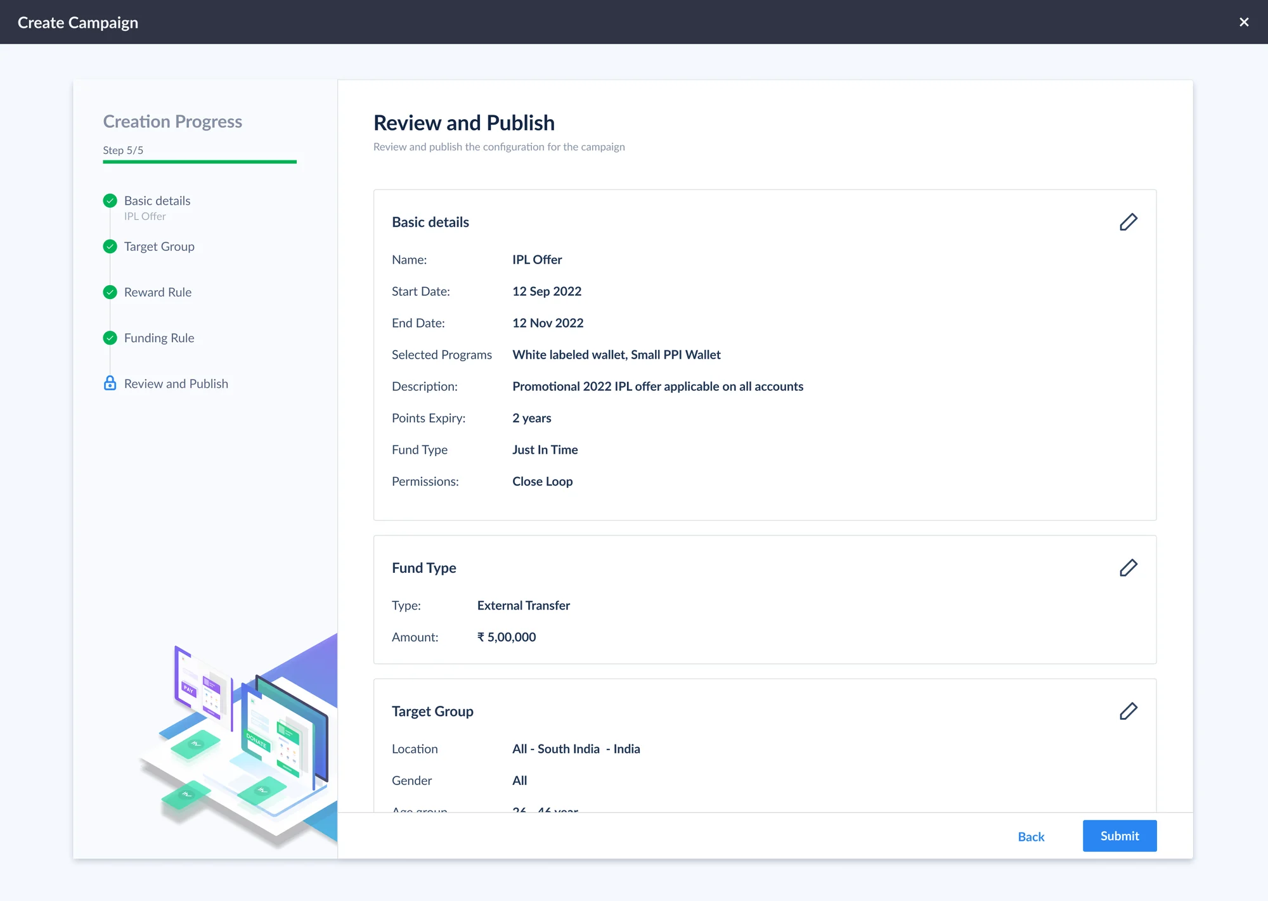Click the 'Review and Publish' heading
This screenshot has width=1268, height=901.
[x=464, y=123]
